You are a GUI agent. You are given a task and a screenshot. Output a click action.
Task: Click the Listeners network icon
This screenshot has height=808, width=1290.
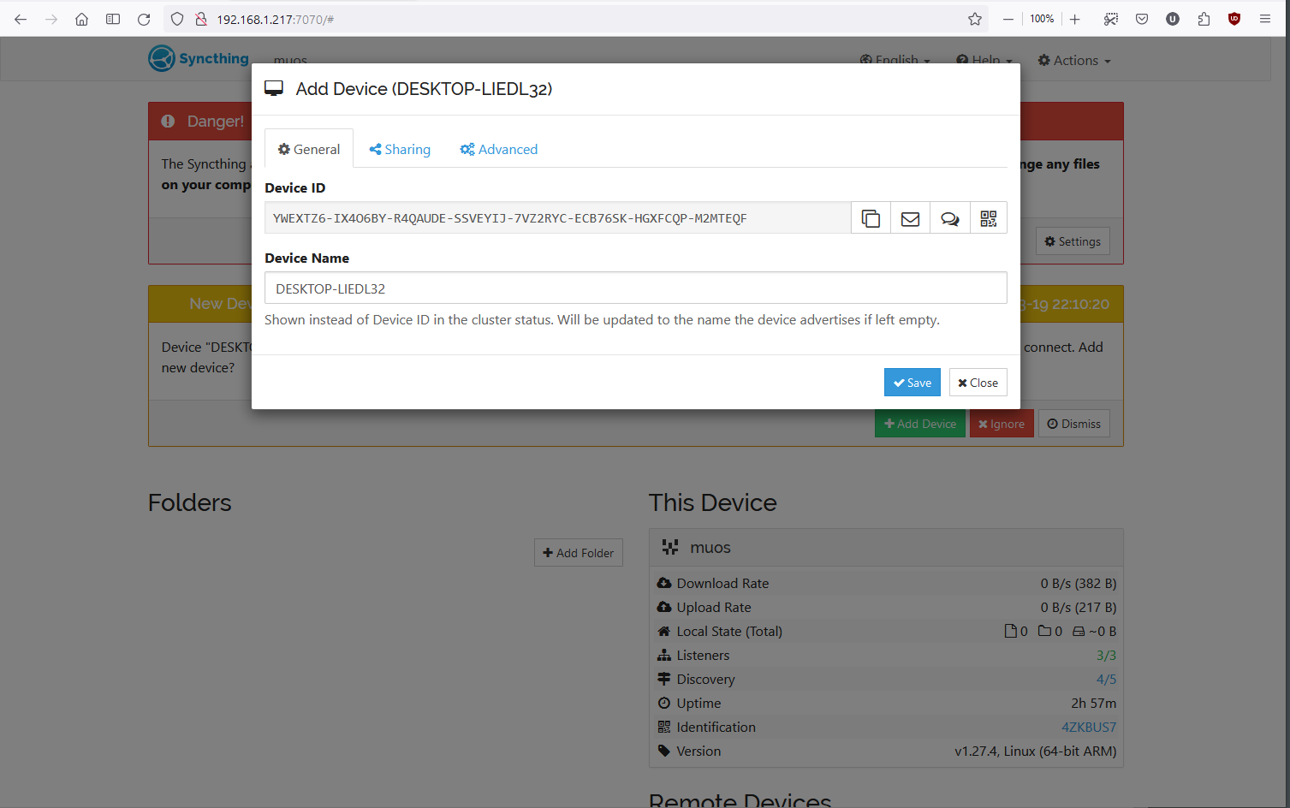click(x=664, y=655)
